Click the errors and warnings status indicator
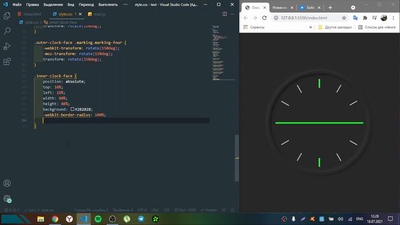The width and height of the screenshot is (400, 225). click(11, 210)
